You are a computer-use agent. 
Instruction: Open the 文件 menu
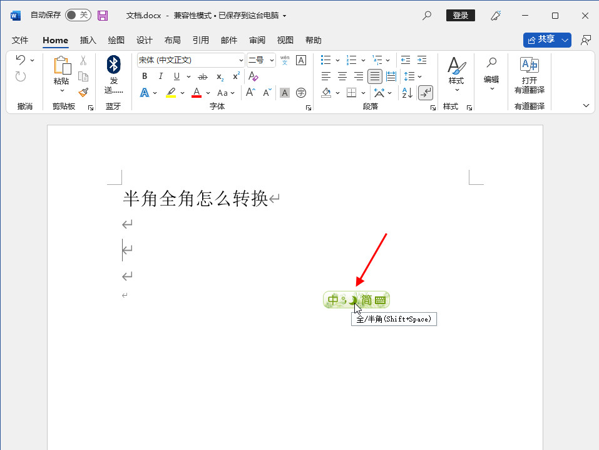pos(20,40)
